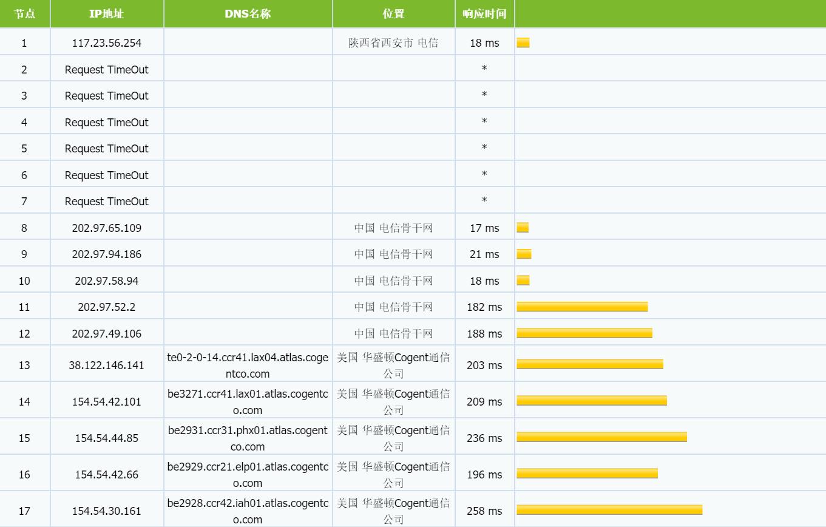Click the 18 ms value for node 1
The image size is (826, 527).
pyautogui.click(x=484, y=43)
